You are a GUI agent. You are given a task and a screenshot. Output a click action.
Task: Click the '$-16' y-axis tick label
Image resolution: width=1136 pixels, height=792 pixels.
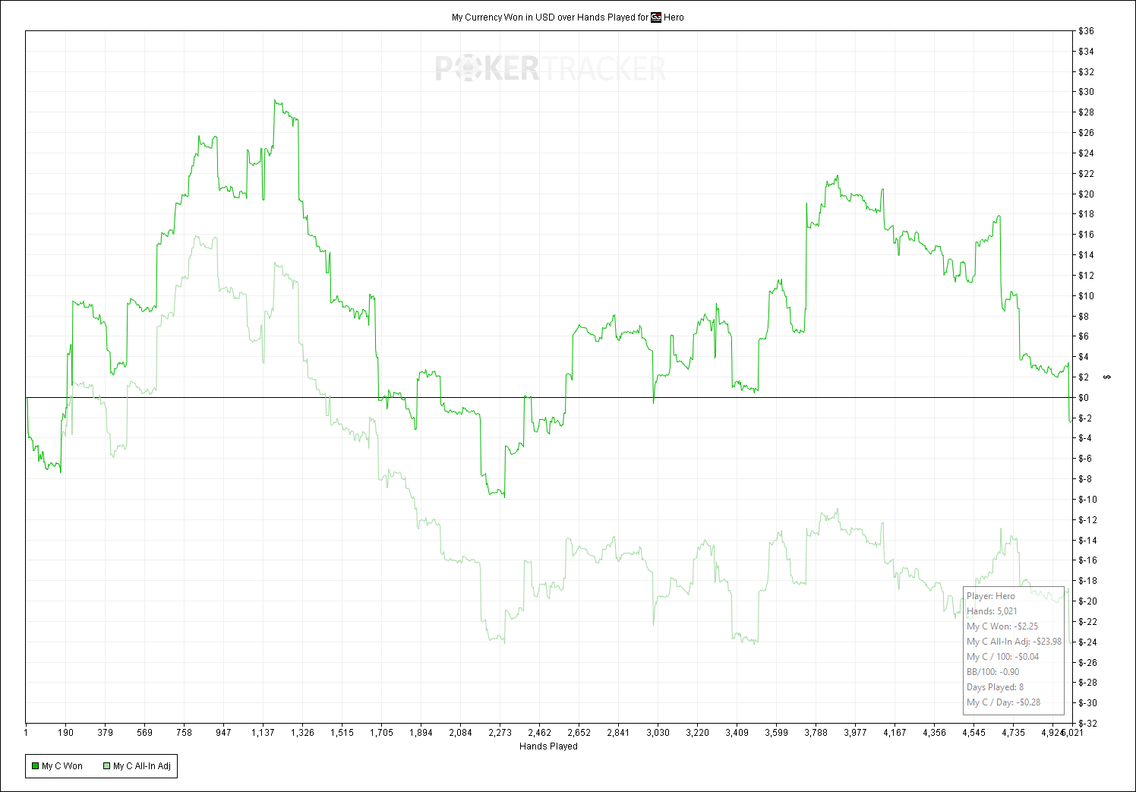pos(1088,560)
